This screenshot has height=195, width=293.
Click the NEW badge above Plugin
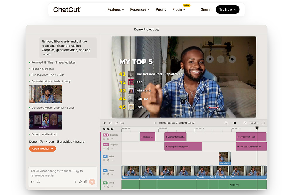pos(186,5)
